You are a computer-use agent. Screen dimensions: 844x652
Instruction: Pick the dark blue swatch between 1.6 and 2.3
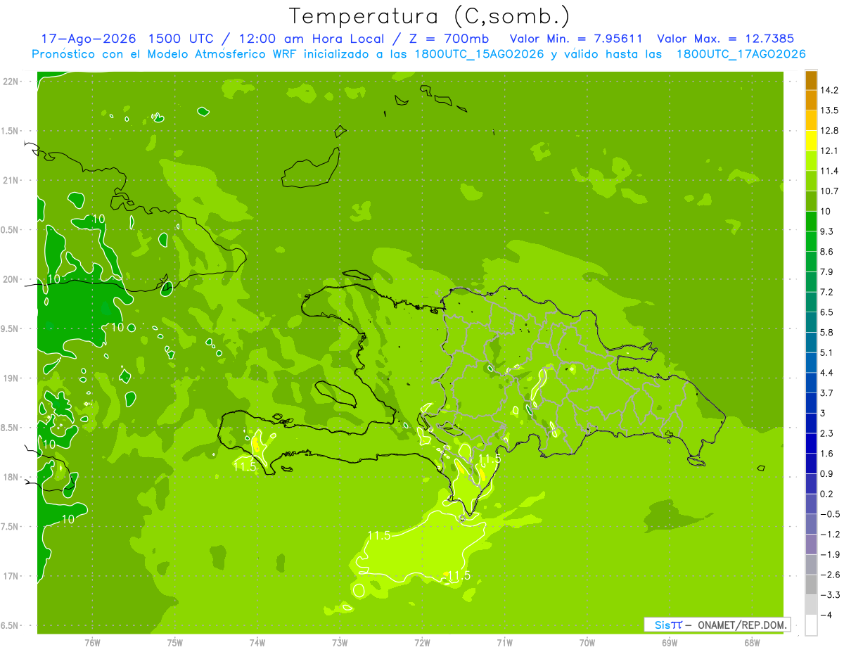click(x=811, y=444)
